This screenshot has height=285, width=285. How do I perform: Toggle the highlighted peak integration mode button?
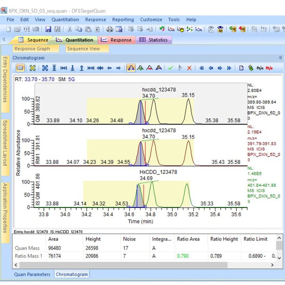click(x=131, y=68)
